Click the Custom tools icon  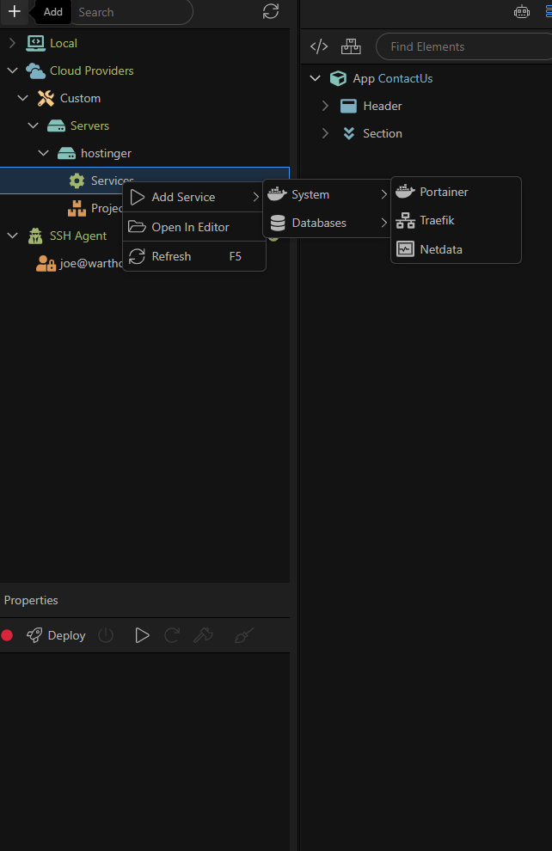[x=46, y=98]
